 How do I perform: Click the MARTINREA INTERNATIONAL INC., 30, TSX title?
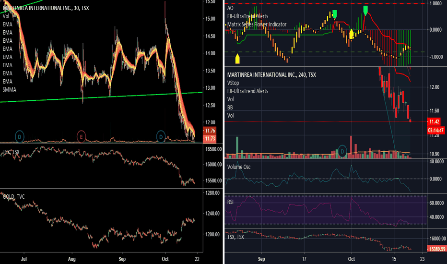tap(46, 8)
